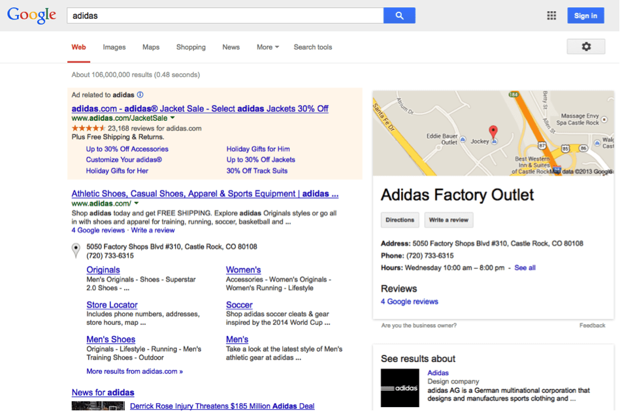The width and height of the screenshot is (620, 411).
Task: Open Athletic Shoes, Casual Shoes result title
Action: pyautogui.click(x=205, y=193)
